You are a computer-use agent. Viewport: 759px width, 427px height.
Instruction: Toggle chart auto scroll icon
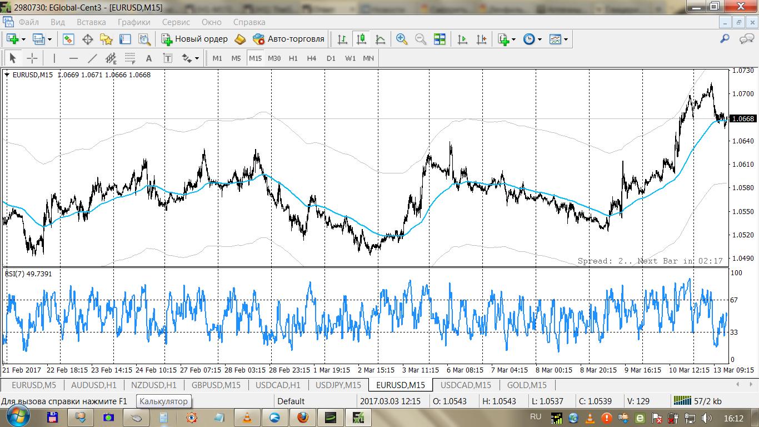[x=462, y=39]
